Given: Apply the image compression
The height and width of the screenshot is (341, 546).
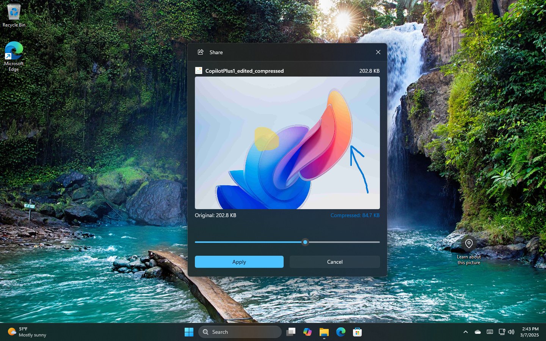Looking at the screenshot, I should coord(239,262).
